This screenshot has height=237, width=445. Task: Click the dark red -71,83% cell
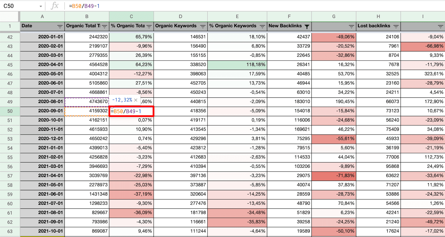point(334,176)
